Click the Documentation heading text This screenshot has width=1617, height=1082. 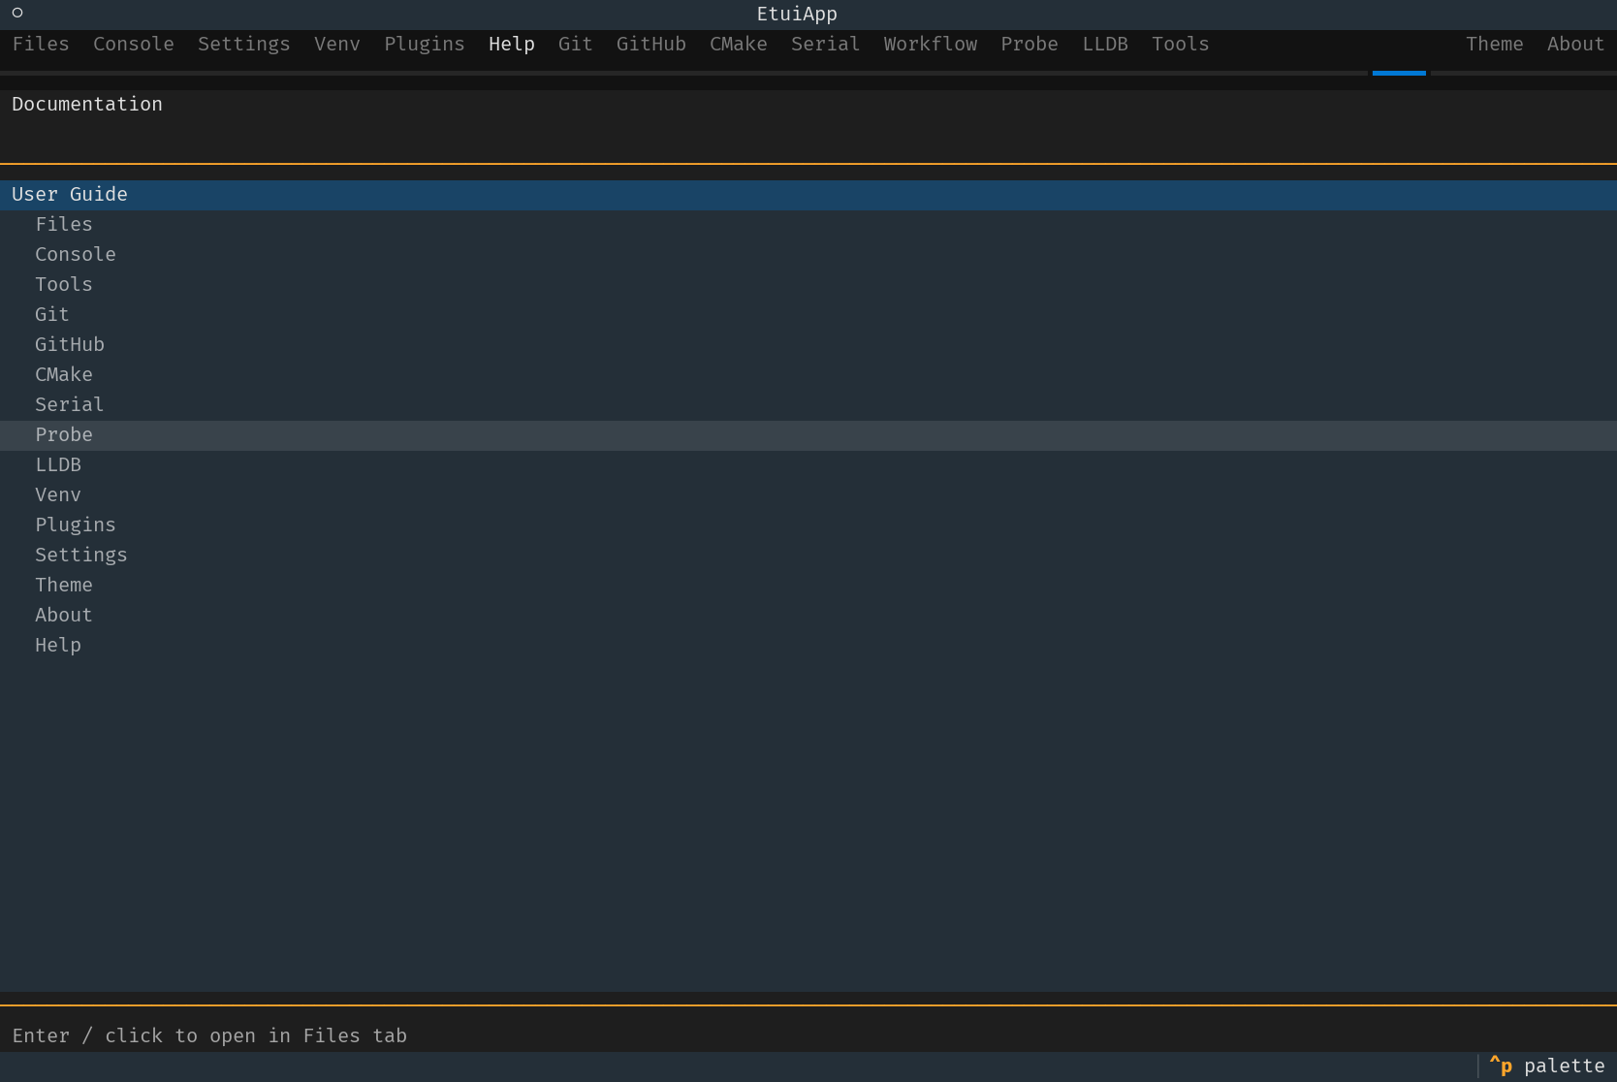(87, 105)
